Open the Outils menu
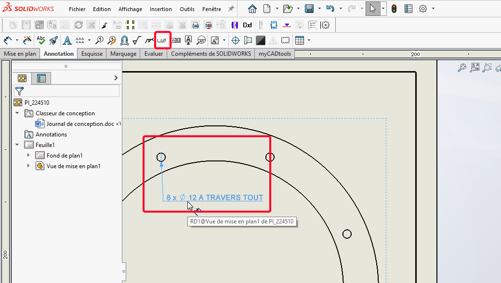This screenshot has height=283, width=501. (x=187, y=9)
